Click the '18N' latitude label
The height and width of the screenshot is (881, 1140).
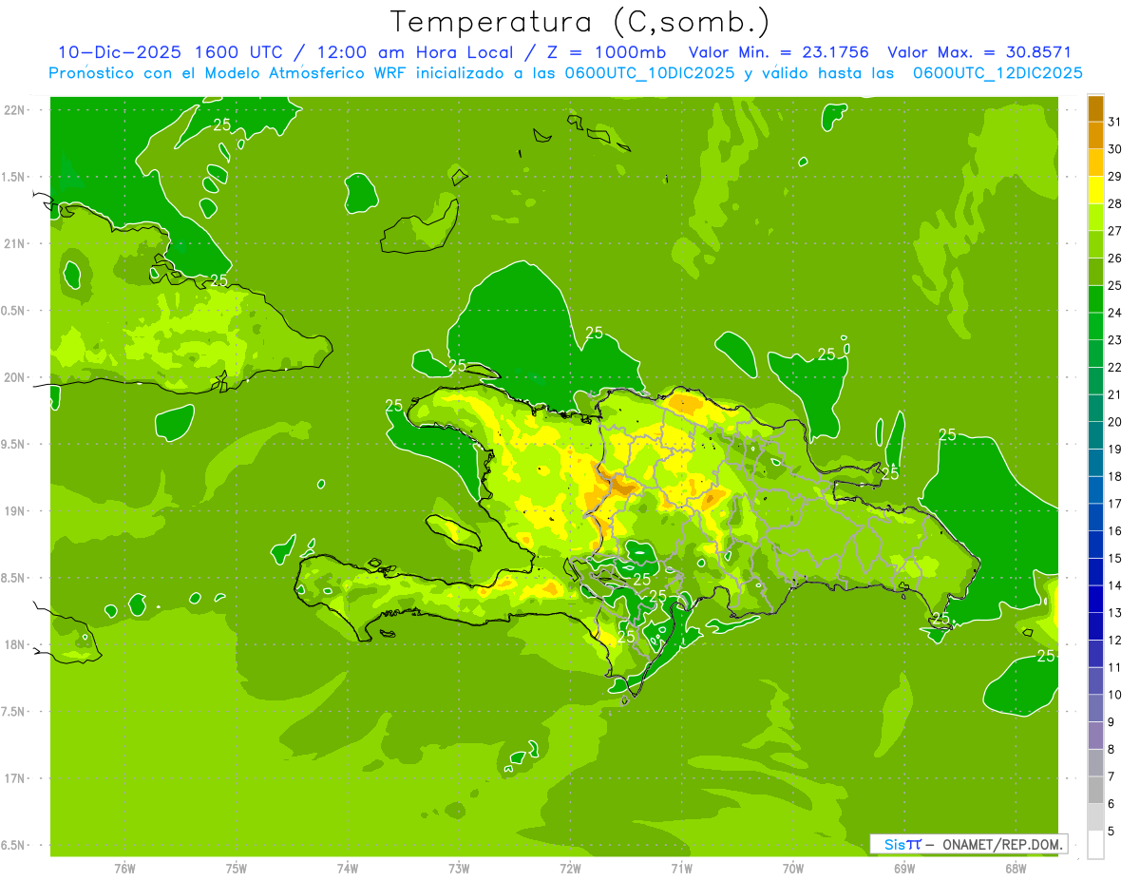coord(13,644)
